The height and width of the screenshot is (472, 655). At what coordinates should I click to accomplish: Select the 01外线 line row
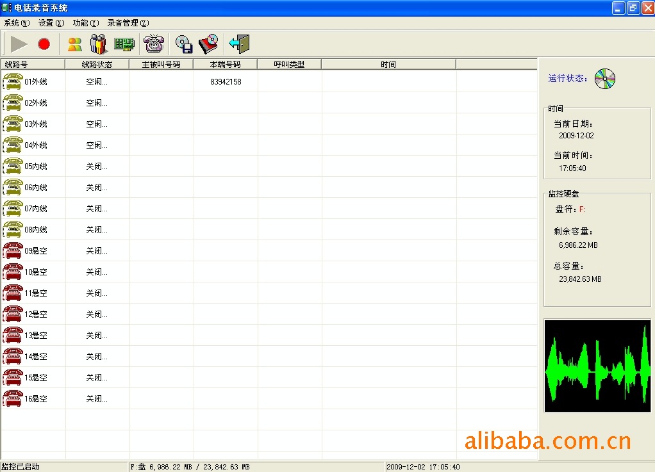[x=35, y=82]
